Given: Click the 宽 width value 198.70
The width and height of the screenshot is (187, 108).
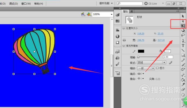Looking at the screenshot, I should (141, 40).
